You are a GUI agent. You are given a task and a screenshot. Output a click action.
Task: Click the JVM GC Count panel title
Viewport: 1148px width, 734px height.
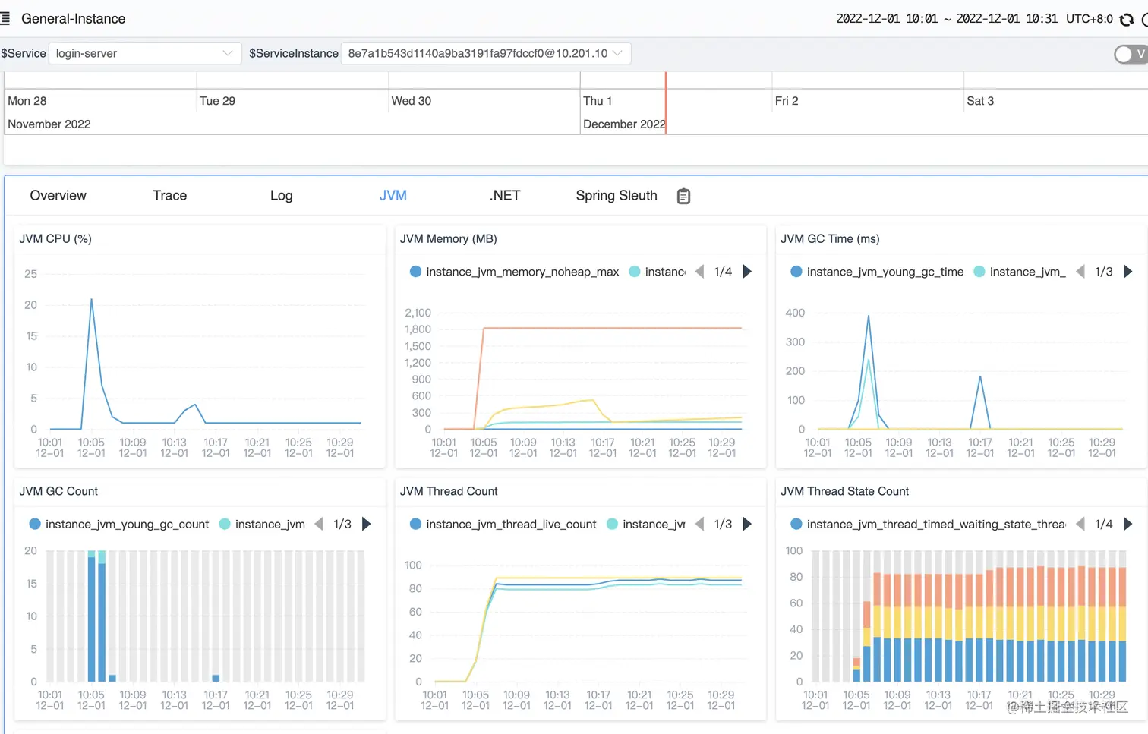(58, 491)
